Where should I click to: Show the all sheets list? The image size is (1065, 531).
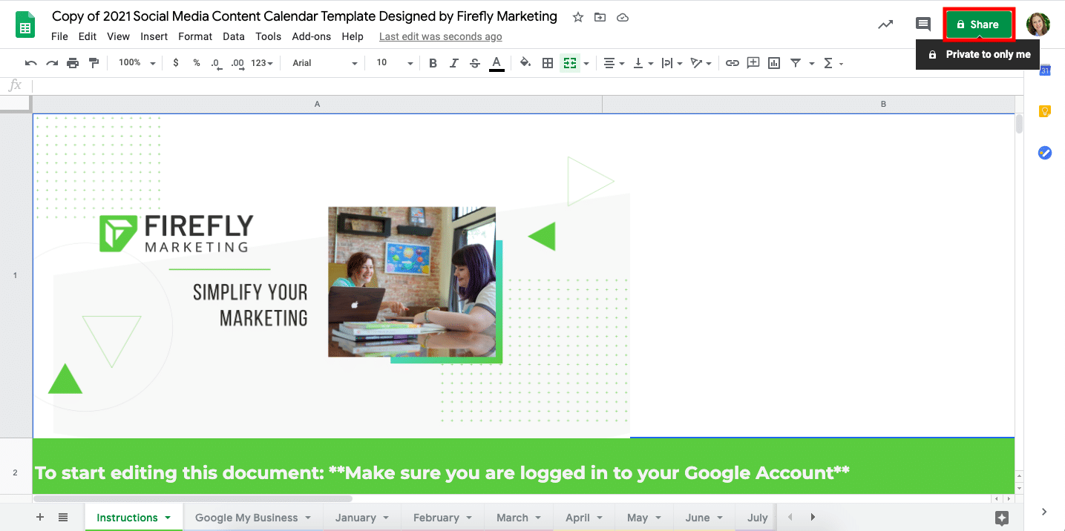[63, 517]
